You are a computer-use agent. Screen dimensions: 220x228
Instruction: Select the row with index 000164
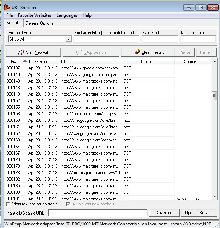tap(90, 147)
